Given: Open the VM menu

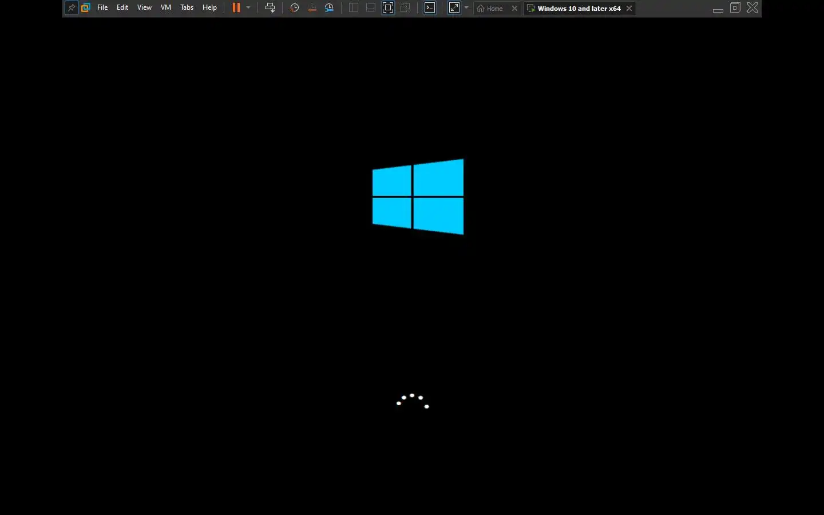Looking at the screenshot, I should coord(166,7).
